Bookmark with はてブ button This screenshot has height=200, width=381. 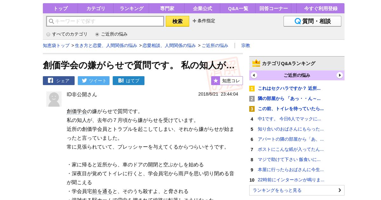129,81
